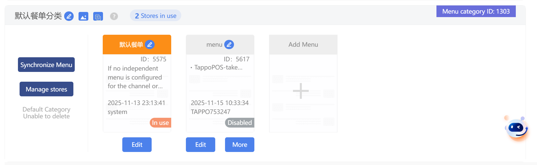Click the Menu category ID: 1303 label
The width and height of the screenshot is (537, 165).
coord(476,11)
